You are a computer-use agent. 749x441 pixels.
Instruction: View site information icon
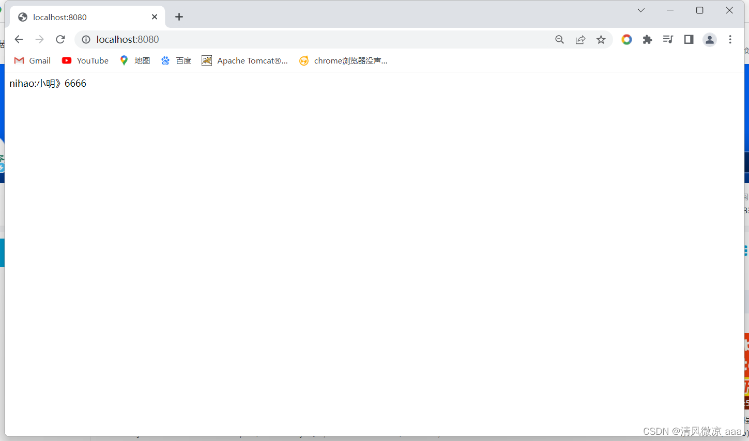86,39
